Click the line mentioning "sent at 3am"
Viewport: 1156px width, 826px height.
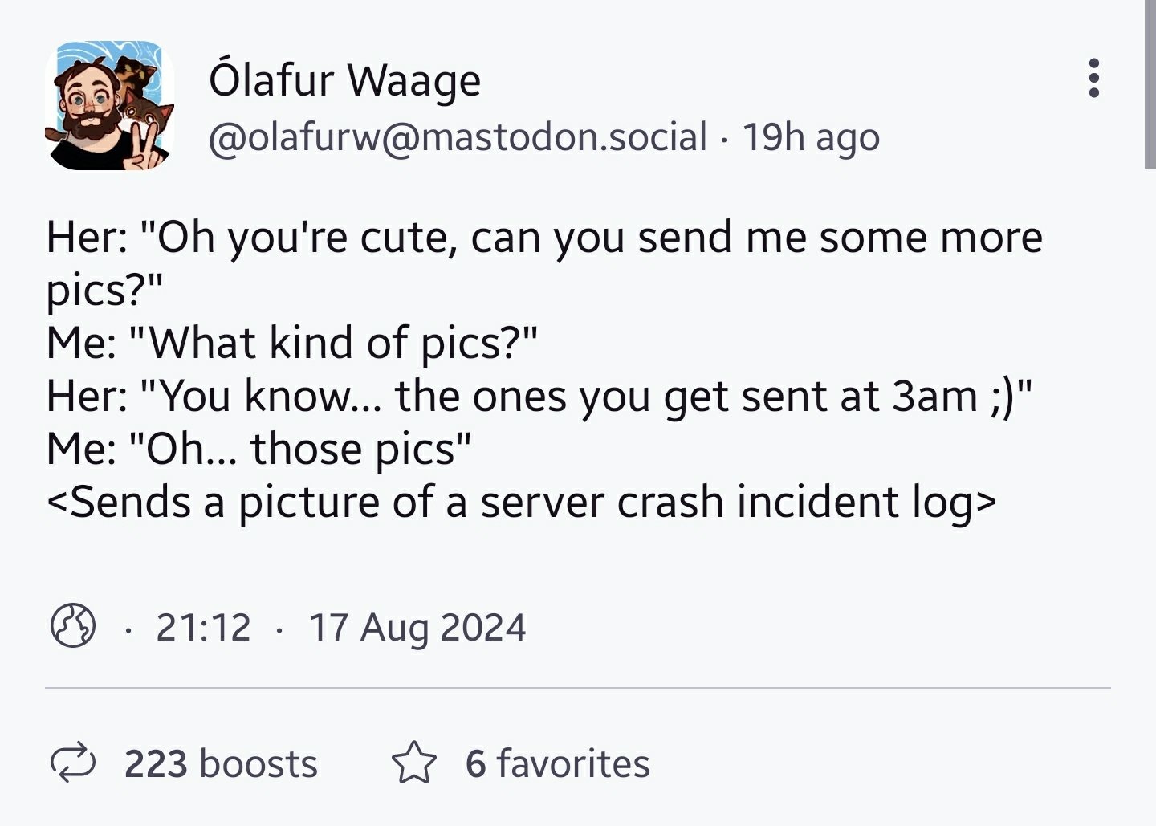[539, 397]
